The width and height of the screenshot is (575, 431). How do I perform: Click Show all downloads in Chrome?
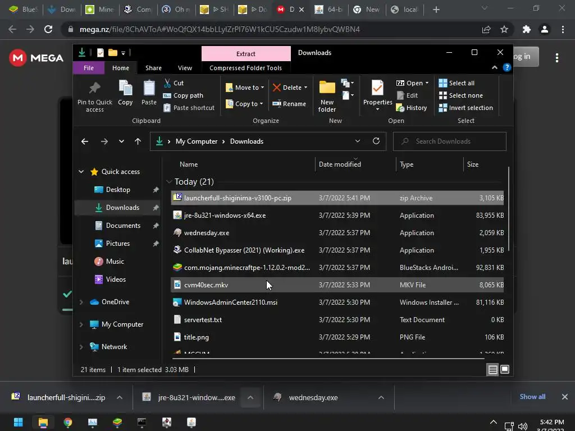532,397
